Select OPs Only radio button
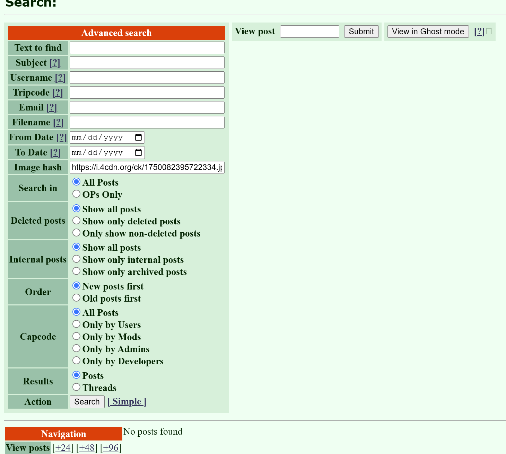Viewport: 506px width, 454px height. pos(76,194)
